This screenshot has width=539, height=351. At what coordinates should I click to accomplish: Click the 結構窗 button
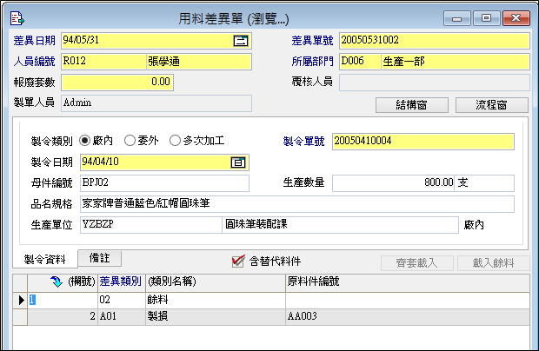coord(411,105)
